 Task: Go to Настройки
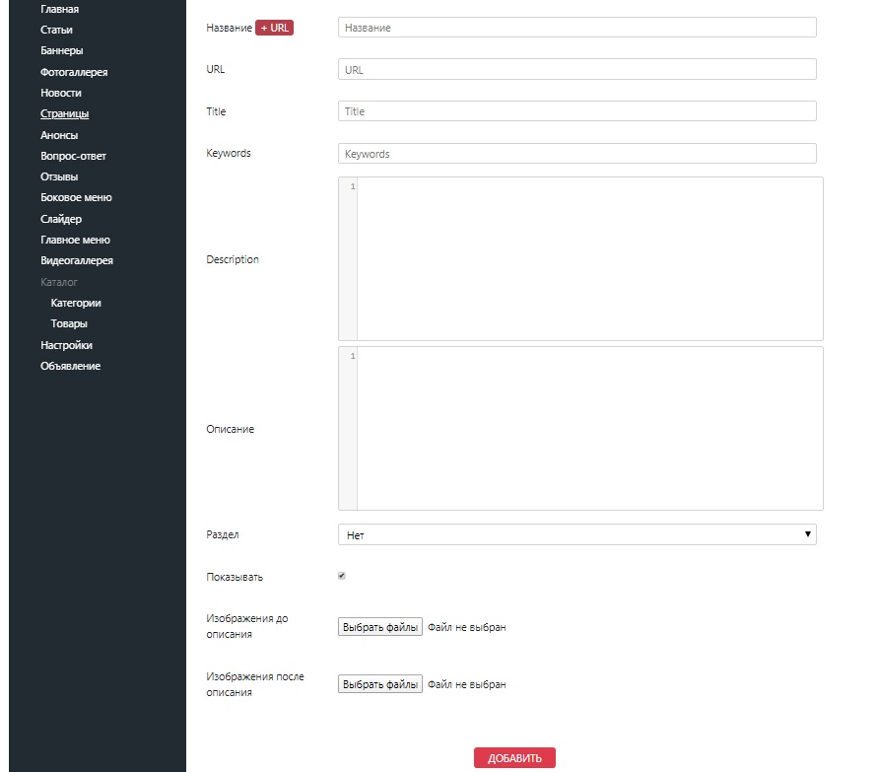pyautogui.click(x=66, y=345)
